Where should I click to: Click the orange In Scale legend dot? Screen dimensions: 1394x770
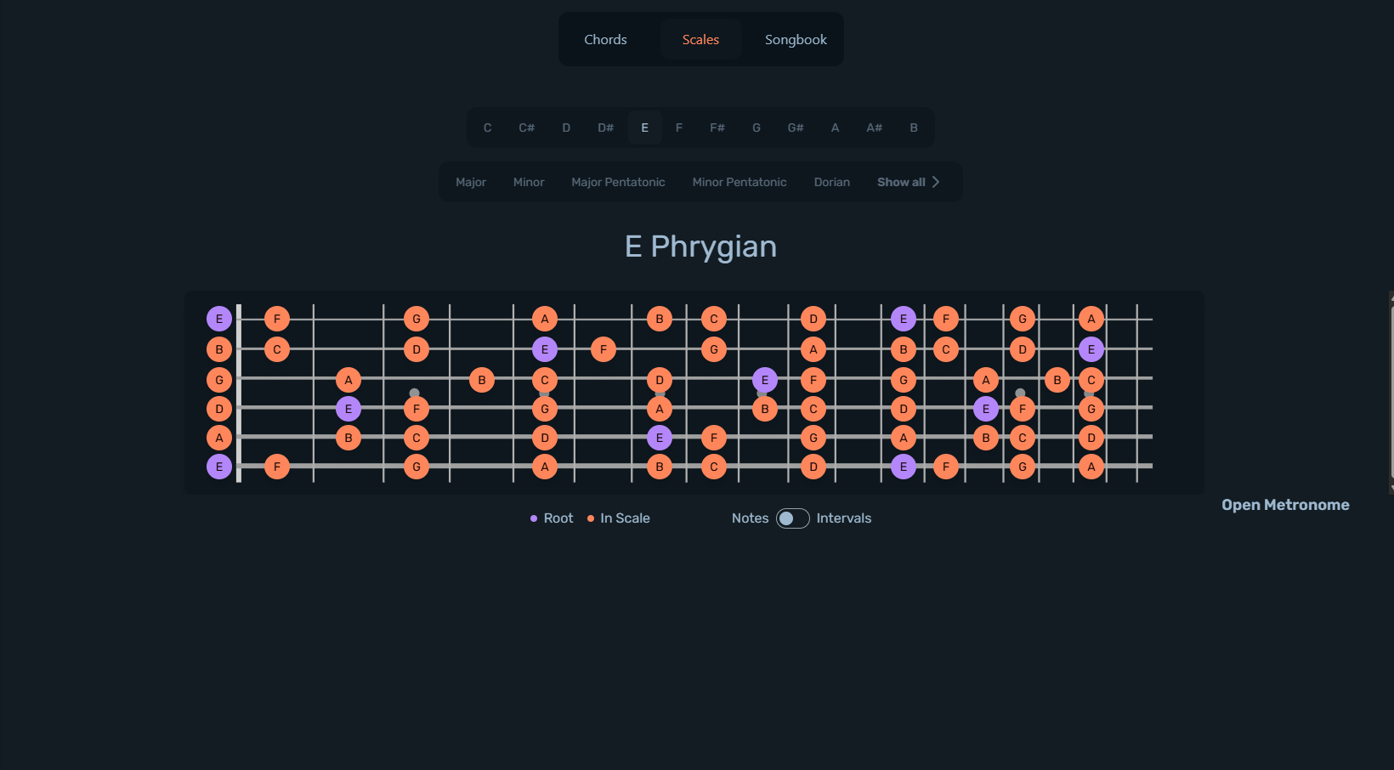(591, 518)
